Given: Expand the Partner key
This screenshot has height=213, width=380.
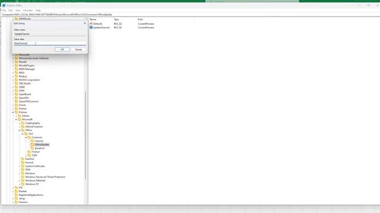Looking at the screenshot, I should (13, 109).
